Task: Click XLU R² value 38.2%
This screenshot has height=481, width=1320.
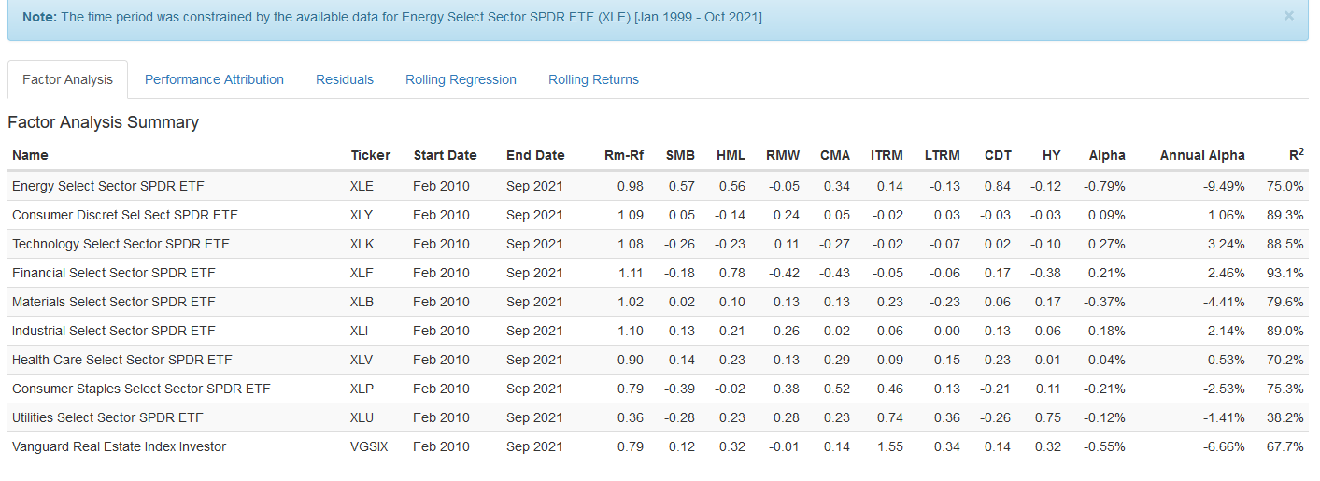Action: (x=1285, y=417)
